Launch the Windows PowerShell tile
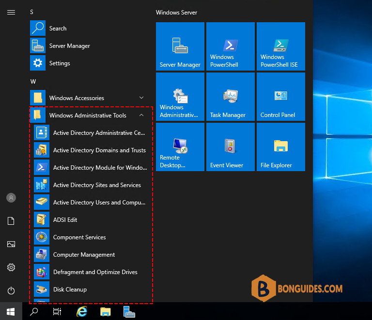This screenshot has height=320, width=372. point(231,46)
